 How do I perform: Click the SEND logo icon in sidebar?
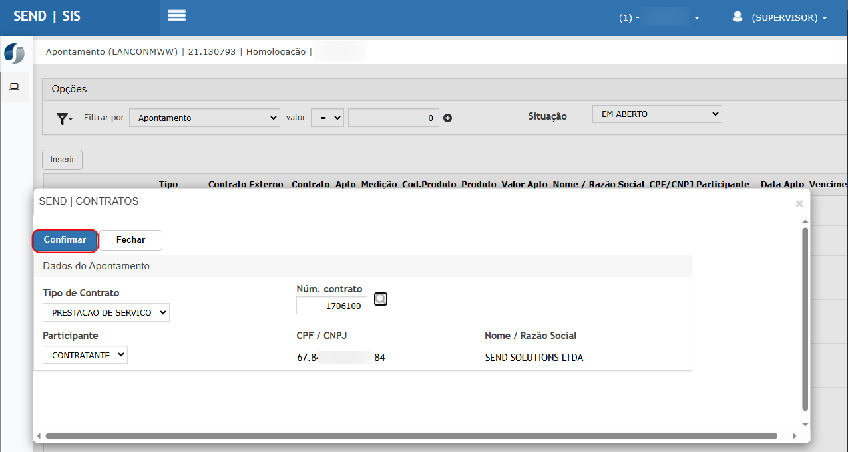point(14,53)
